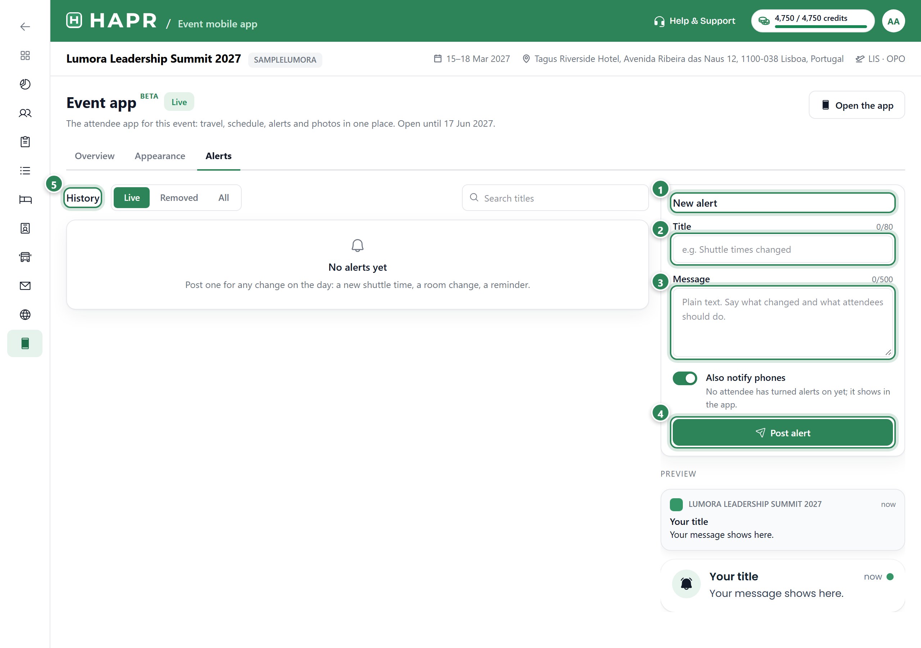Screen dimensions: 921x648
Task: Click the Tagus Riverside Hotel address text
Action: pyautogui.click(x=689, y=59)
